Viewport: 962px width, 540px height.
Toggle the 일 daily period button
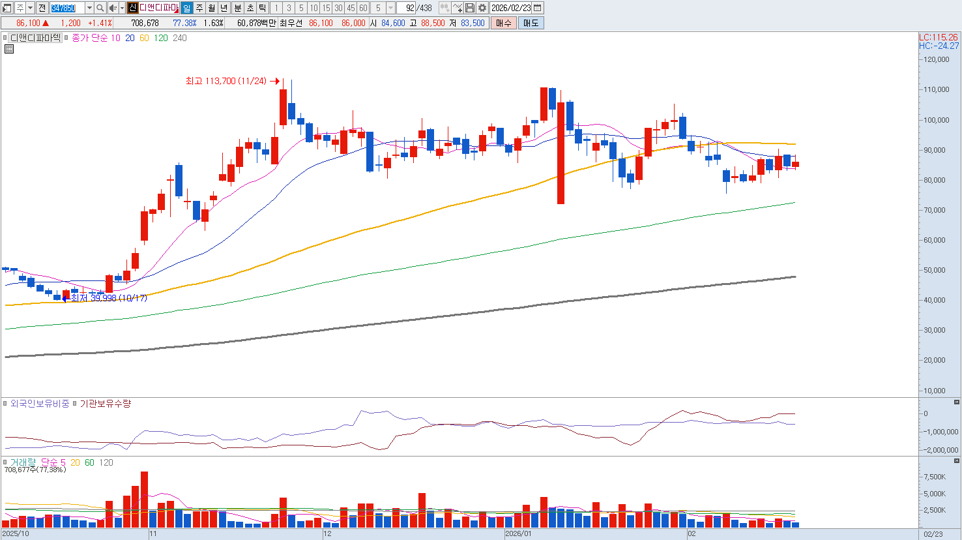pyautogui.click(x=187, y=8)
